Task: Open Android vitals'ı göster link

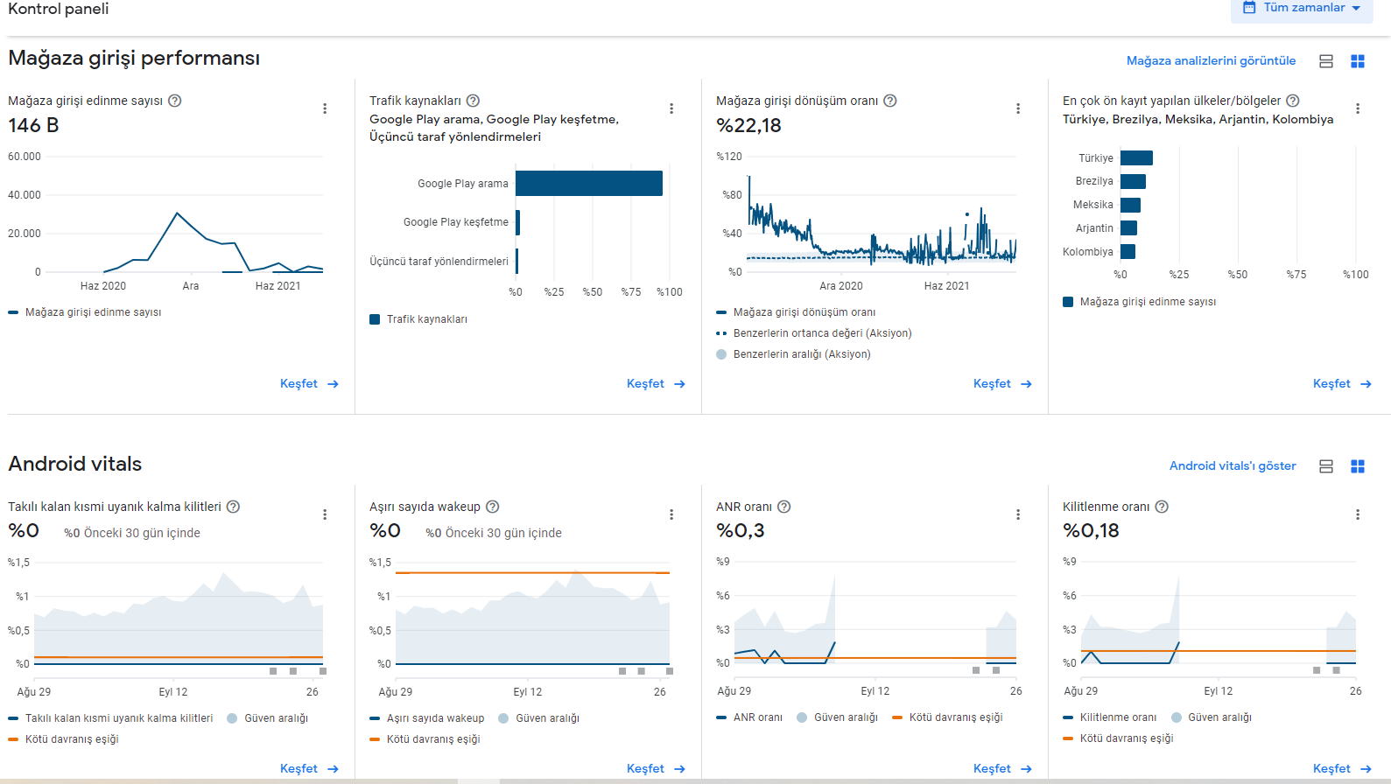Action: coord(1233,465)
